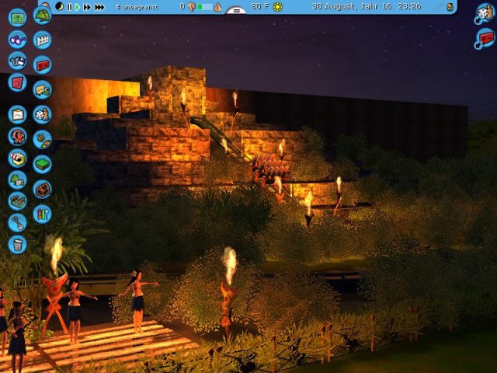The height and width of the screenshot is (373, 497).
Task: Click the thumbs-down rating icon
Action: (192, 7)
